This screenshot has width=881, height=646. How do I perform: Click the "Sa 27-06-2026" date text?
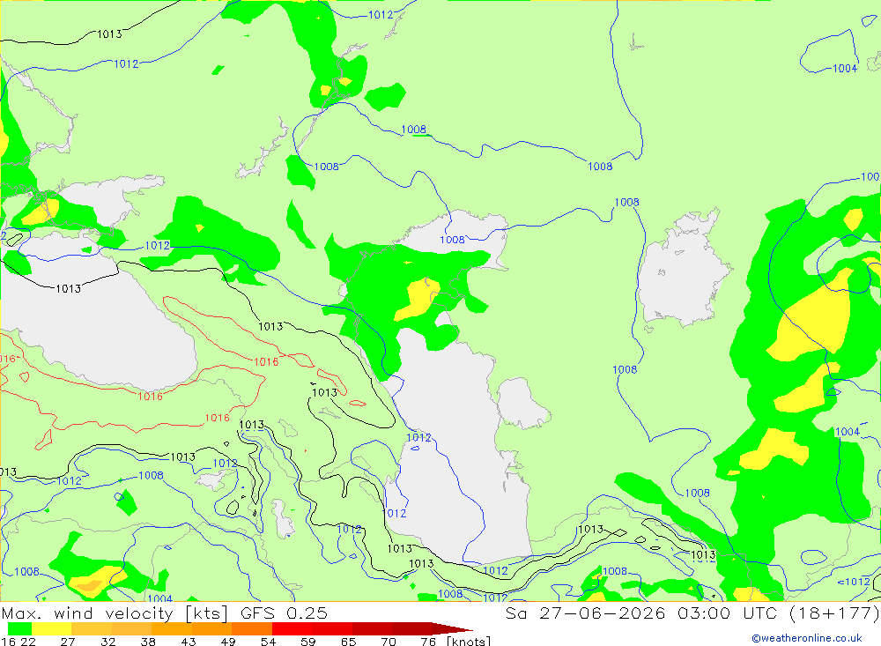click(x=585, y=613)
